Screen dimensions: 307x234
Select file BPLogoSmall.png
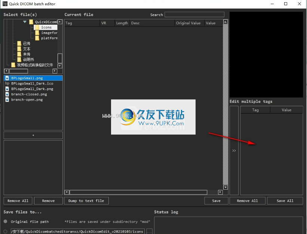point(33,78)
